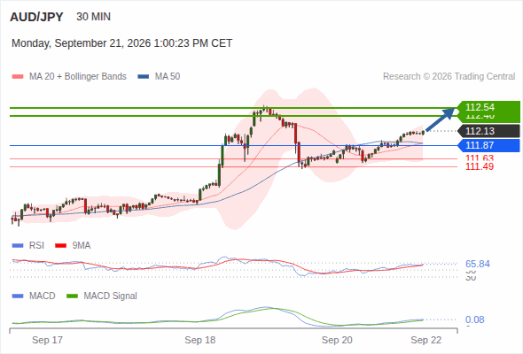The height and width of the screenshot is (354, 523).
Task: Click the blue RSI legend swatch
Action: 18,246
